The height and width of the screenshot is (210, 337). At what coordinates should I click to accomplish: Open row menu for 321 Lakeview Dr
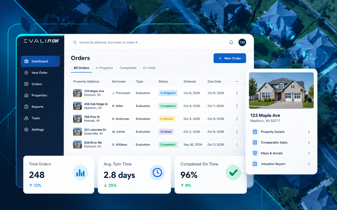click(237, 132)
